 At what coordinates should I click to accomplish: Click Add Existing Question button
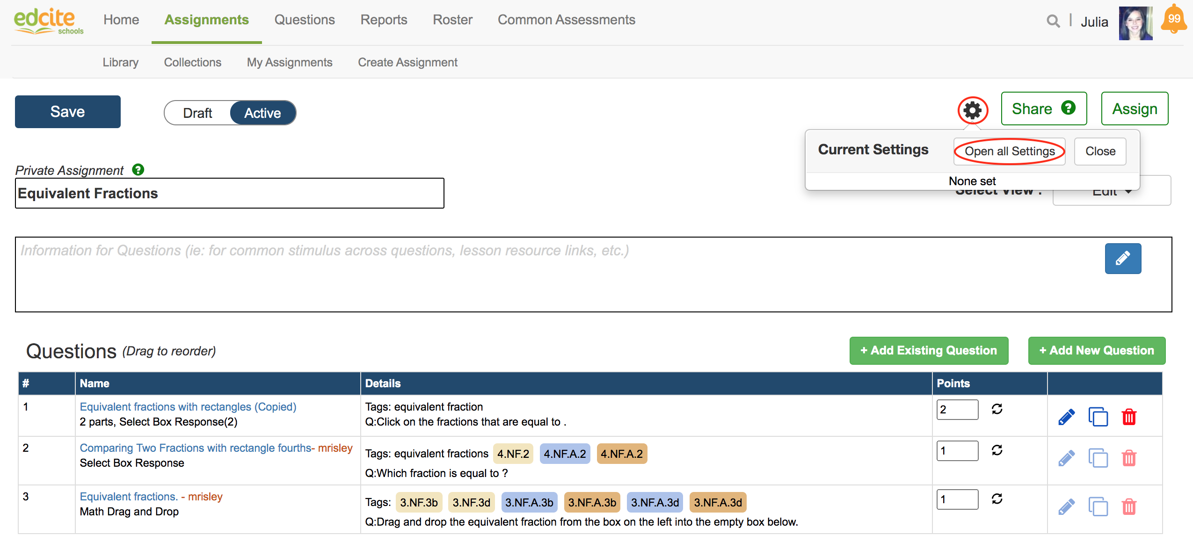tap(929, 350)
